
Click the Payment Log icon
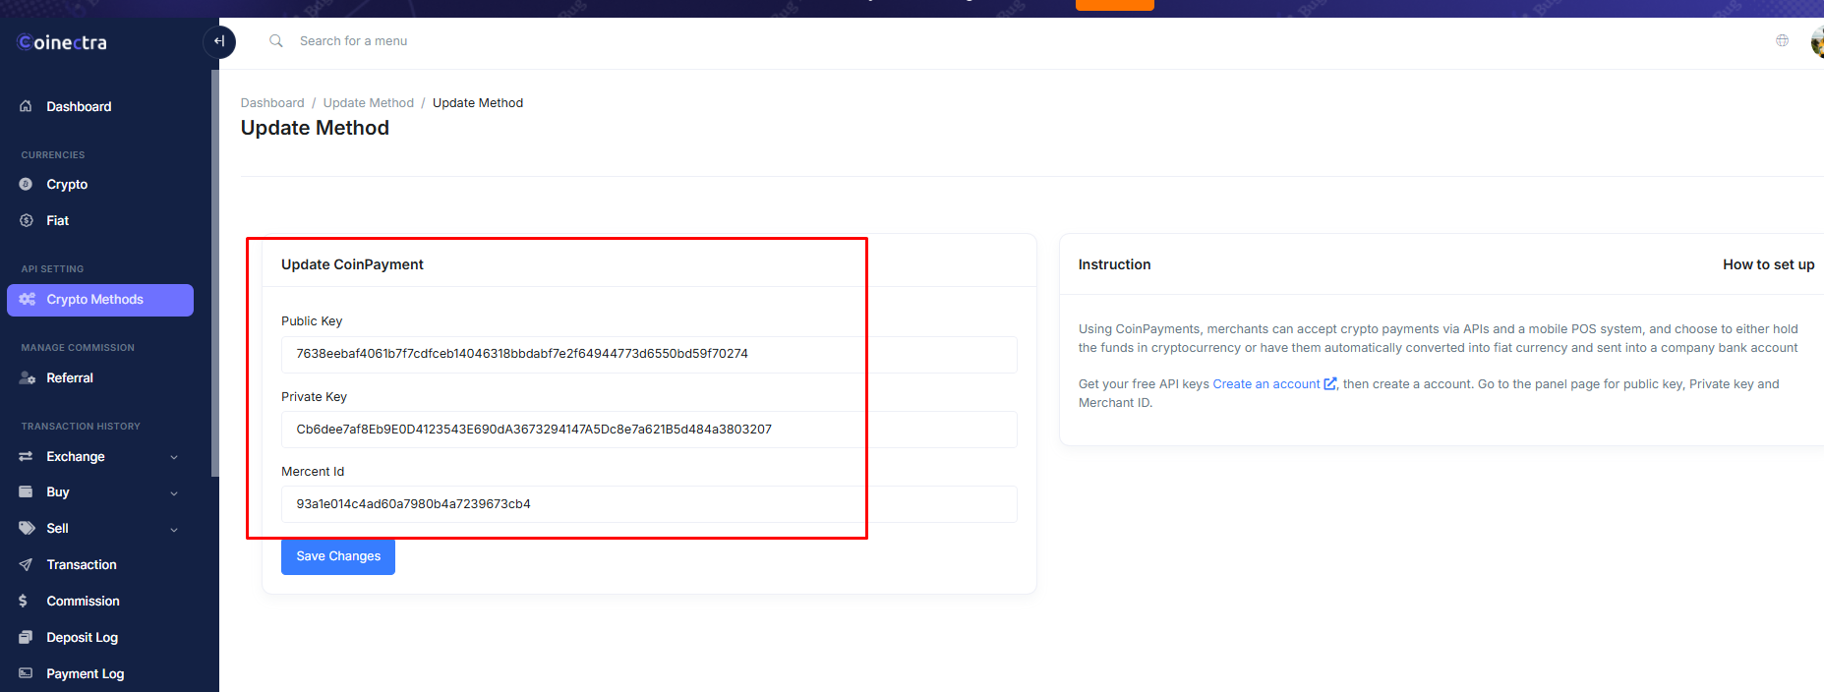pyautogui.click(x=27, y=673)
